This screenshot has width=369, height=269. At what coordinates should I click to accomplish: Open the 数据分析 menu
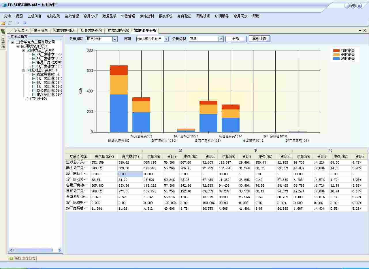[x=91, y=16]
